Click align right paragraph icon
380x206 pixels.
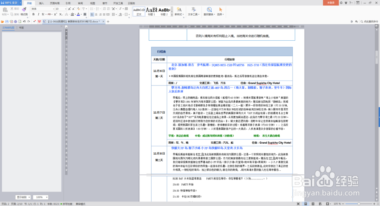click(x=100, y=14)
